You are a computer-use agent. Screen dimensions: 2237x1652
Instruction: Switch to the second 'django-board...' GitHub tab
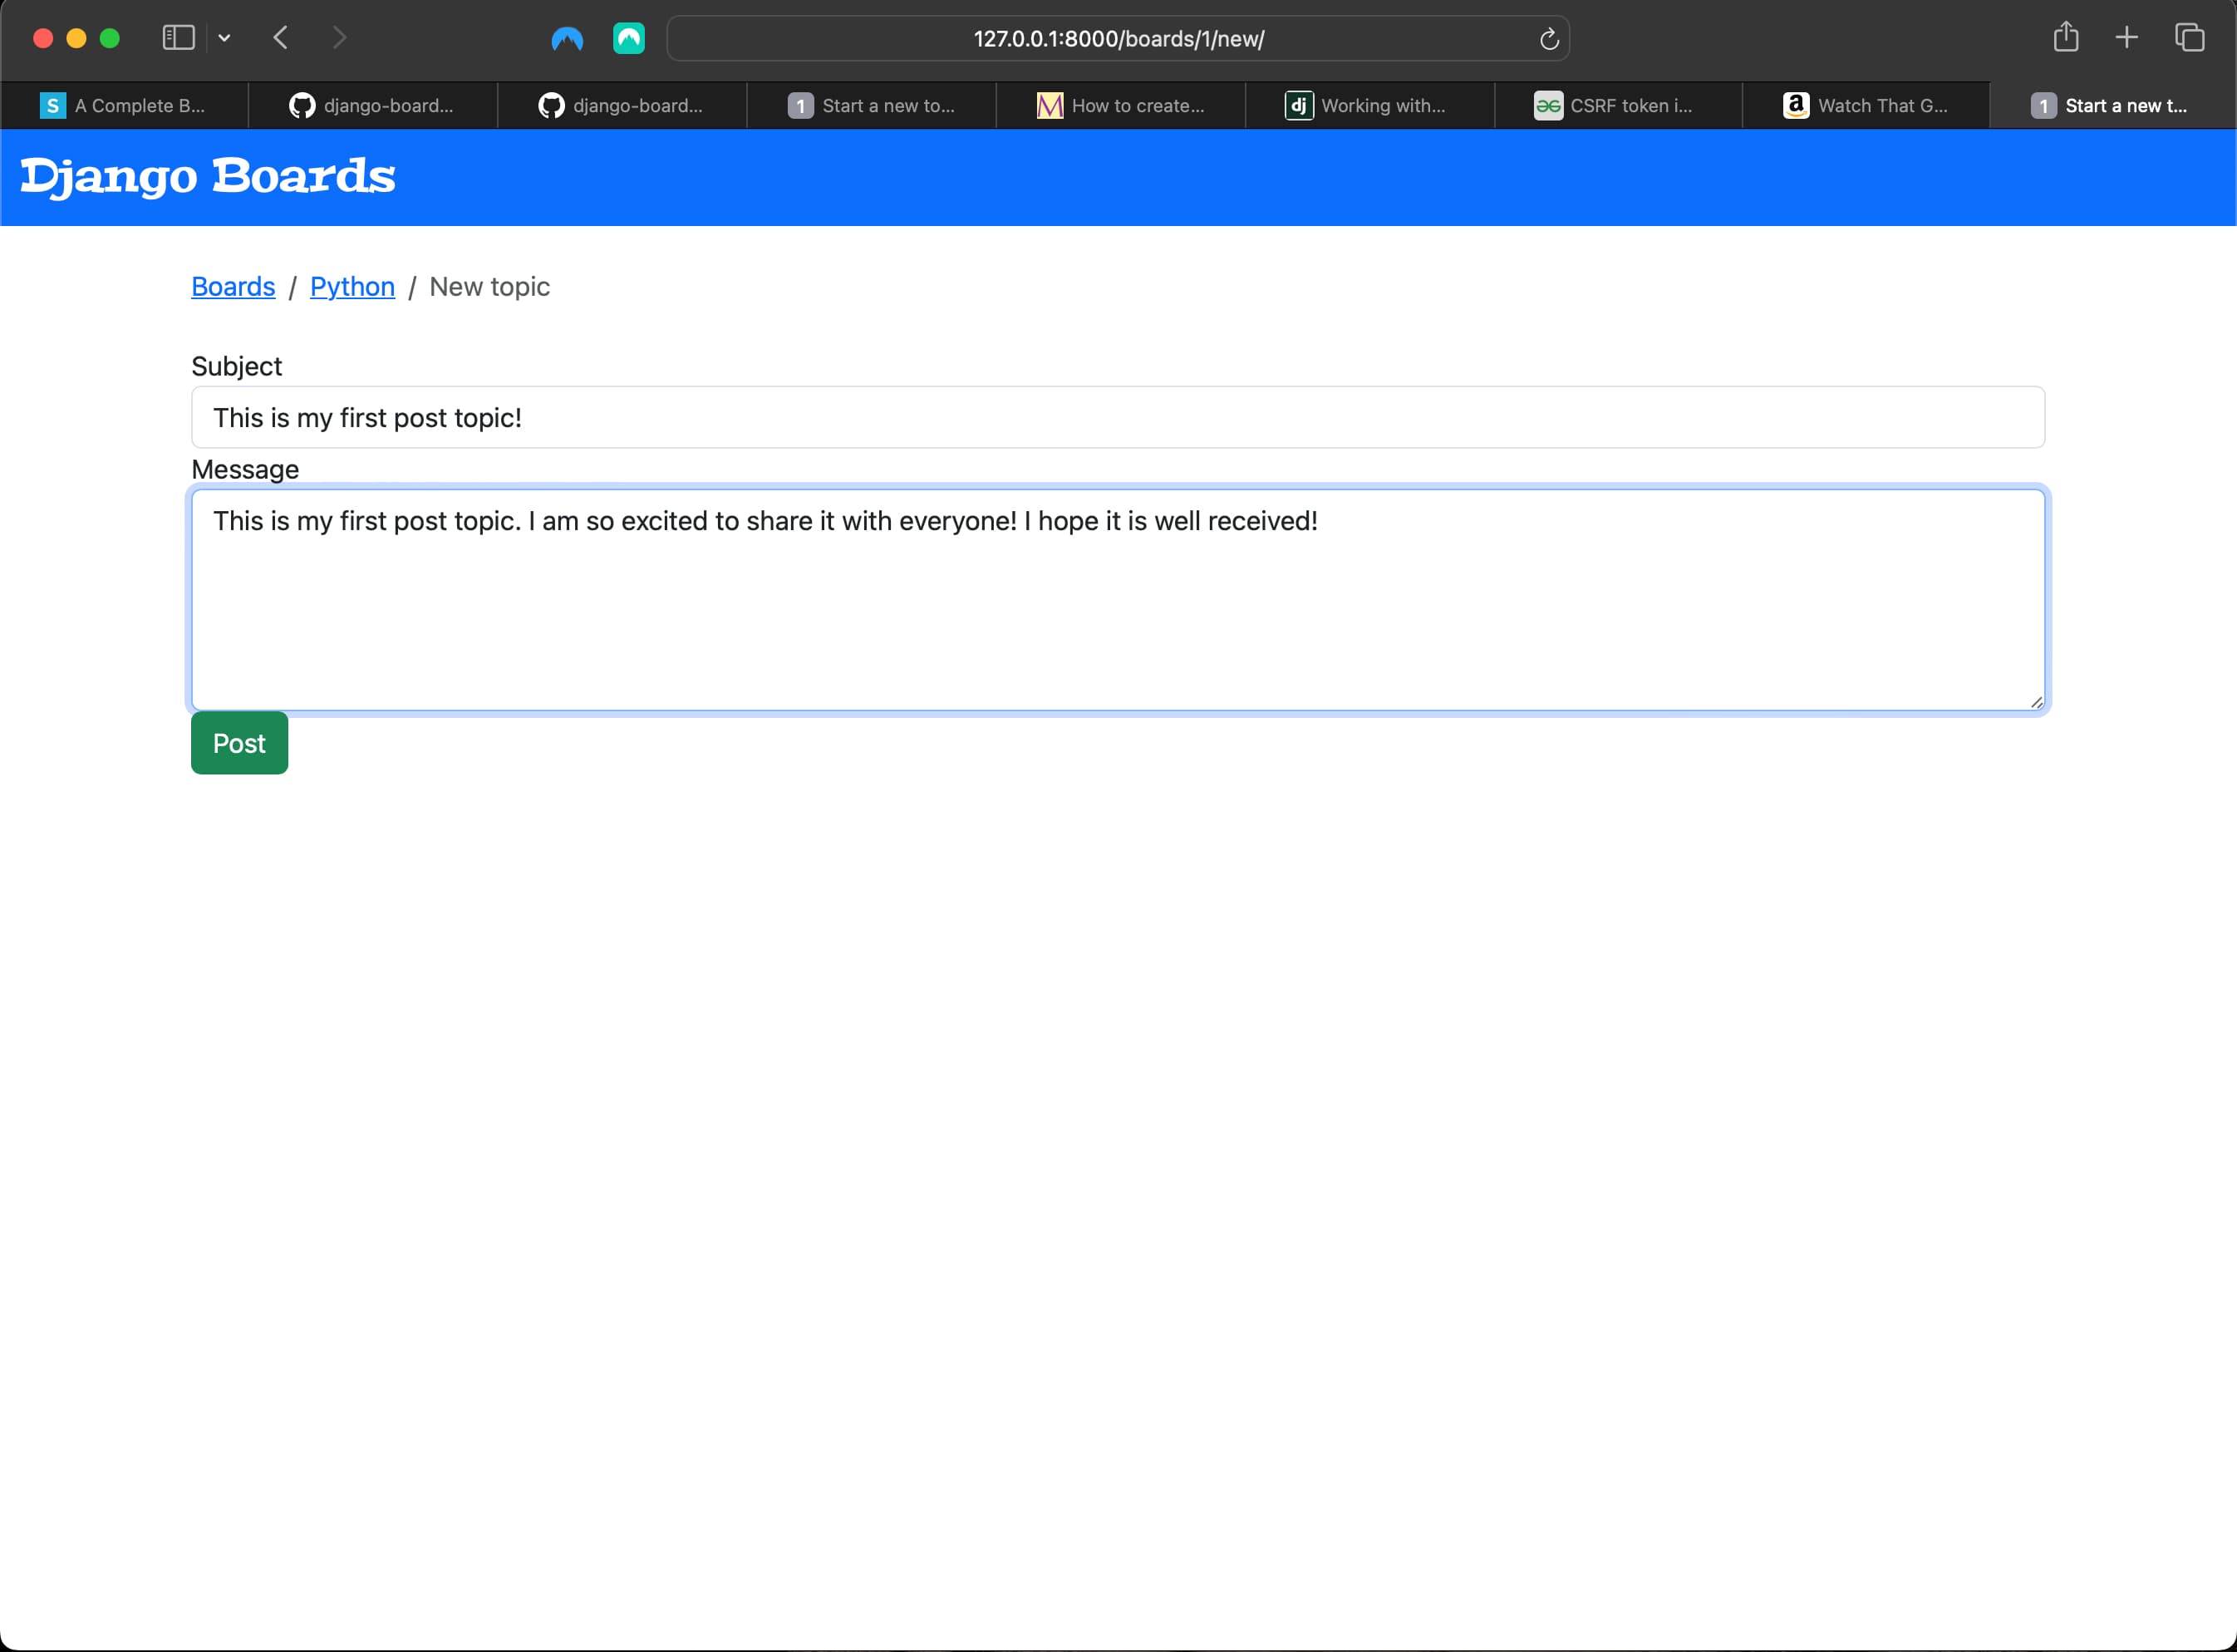(622, 105)
